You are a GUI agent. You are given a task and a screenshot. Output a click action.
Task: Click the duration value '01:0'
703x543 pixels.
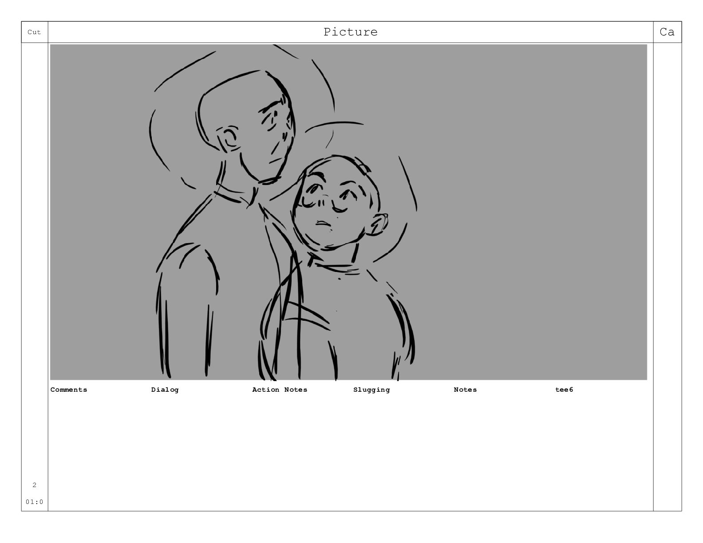[x=35, y=502]
